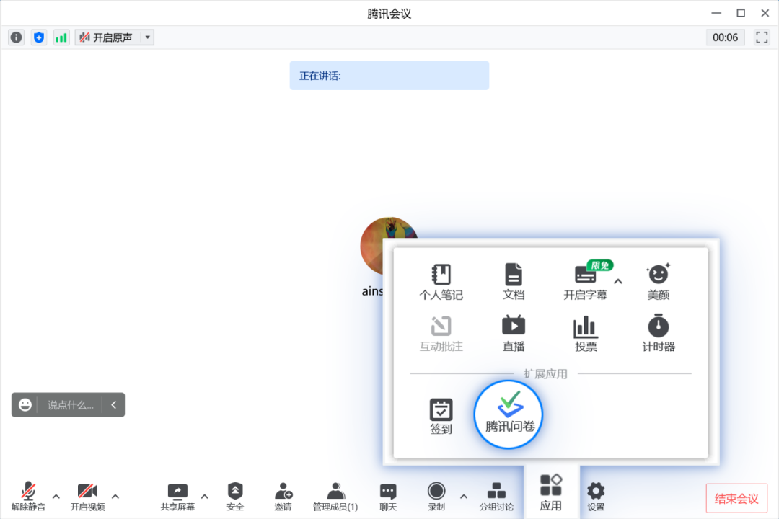The width and height of the screenshot is (779, 519).
Task: Expand the 开启原声 dropdown arrow
Action: 148,37
